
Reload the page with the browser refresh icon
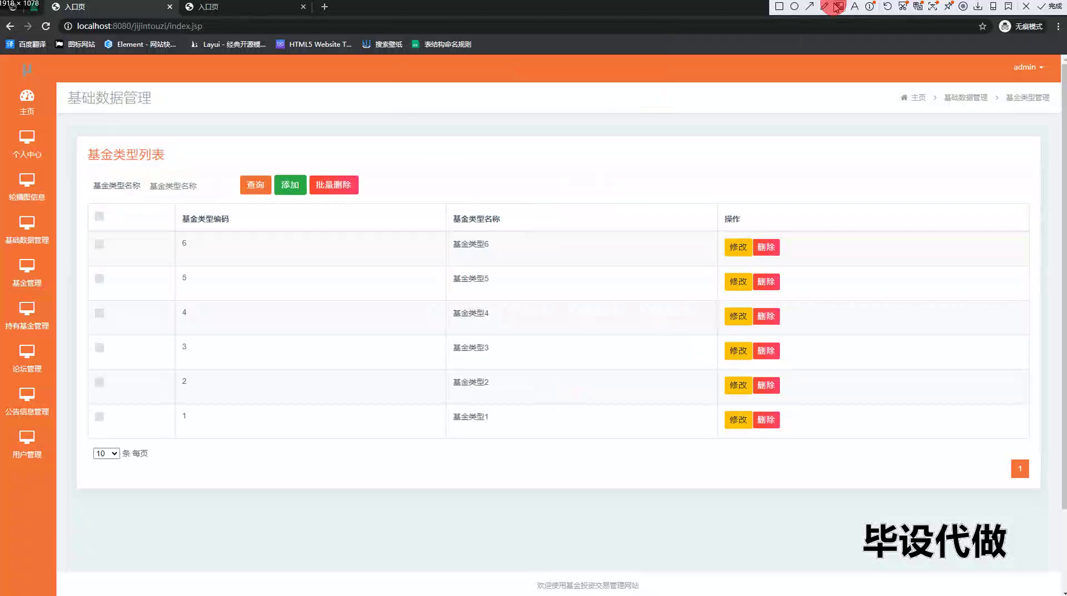46,26
